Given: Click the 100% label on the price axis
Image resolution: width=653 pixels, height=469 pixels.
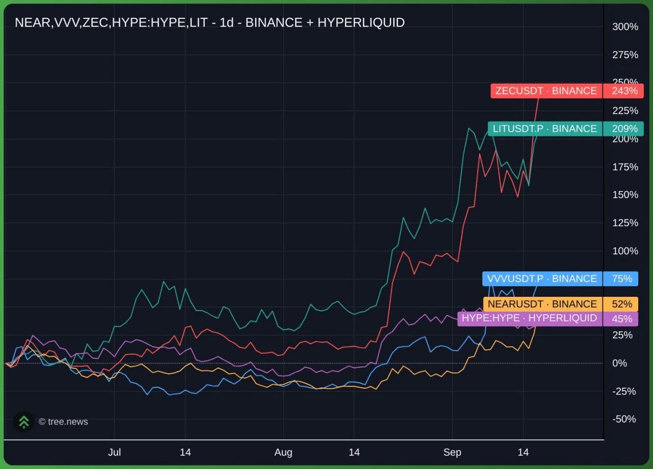Looking at the screenshot, I should [625, 251].
